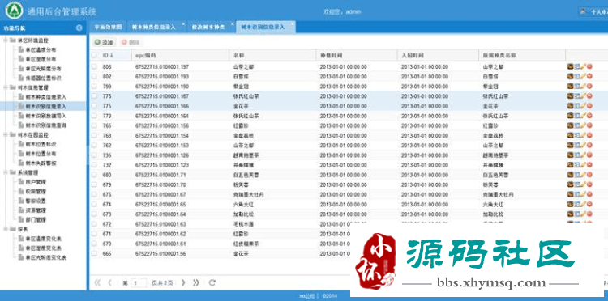The image size is (608, 301).
Task: Close the 树木识别信息录入 tab with its x
Action: [x=292, y=24]
